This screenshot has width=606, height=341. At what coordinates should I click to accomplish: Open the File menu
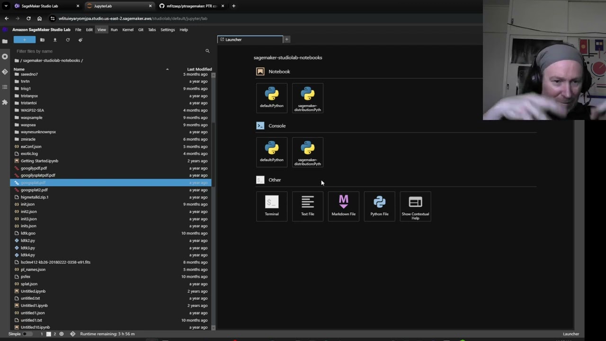pyautogui.click(x=78, y=30)
